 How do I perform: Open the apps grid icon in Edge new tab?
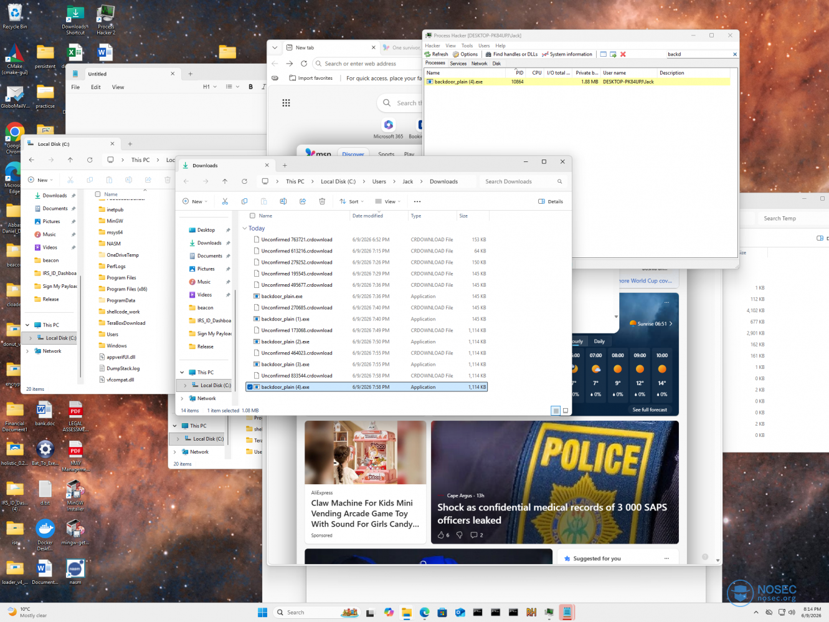click(x=286, y=103)
